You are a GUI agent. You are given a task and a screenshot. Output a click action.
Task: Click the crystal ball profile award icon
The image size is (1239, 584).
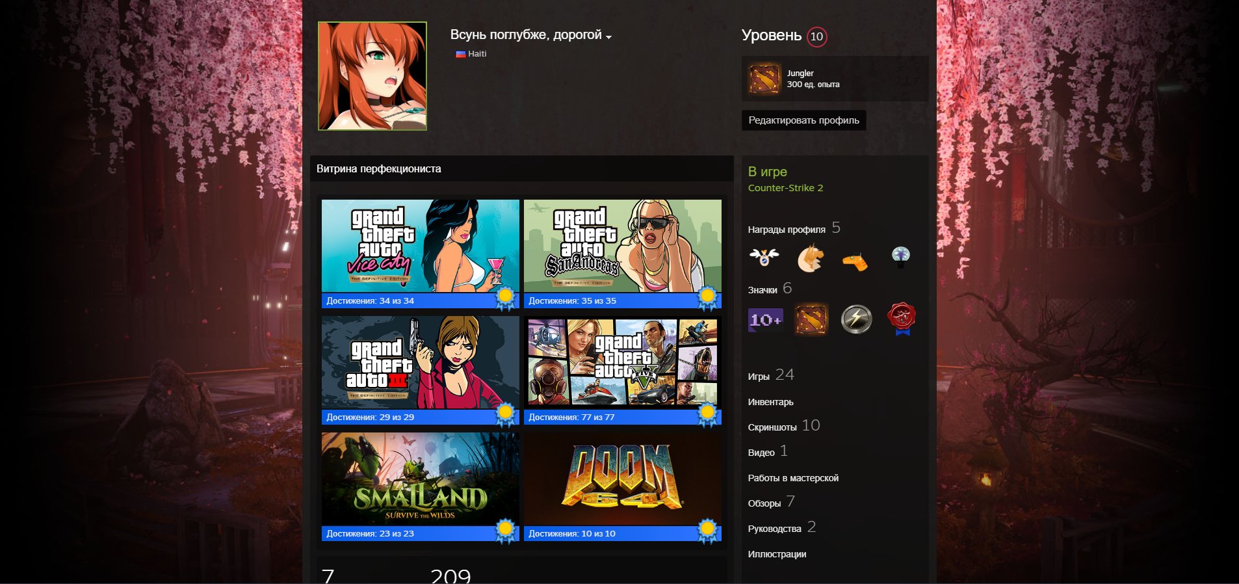(x=900, y=257)
